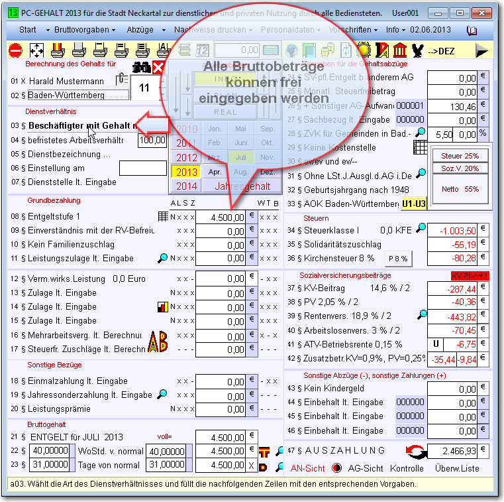Click the printer icon with German flag colors

(58, 50)
